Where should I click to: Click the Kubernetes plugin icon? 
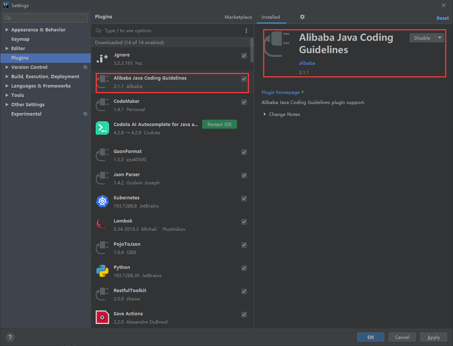tap(102, 202)
